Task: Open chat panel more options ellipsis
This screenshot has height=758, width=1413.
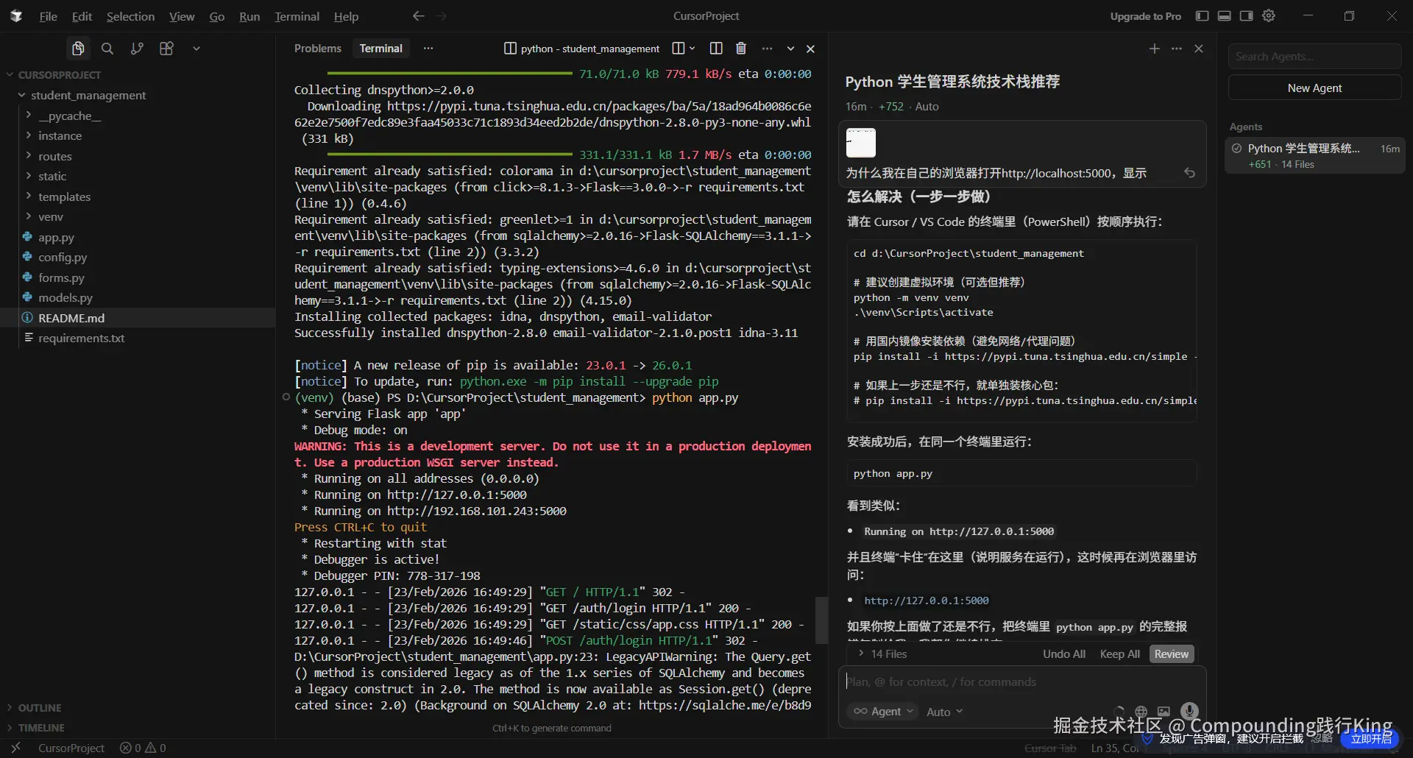Action: click(1177, 49)
